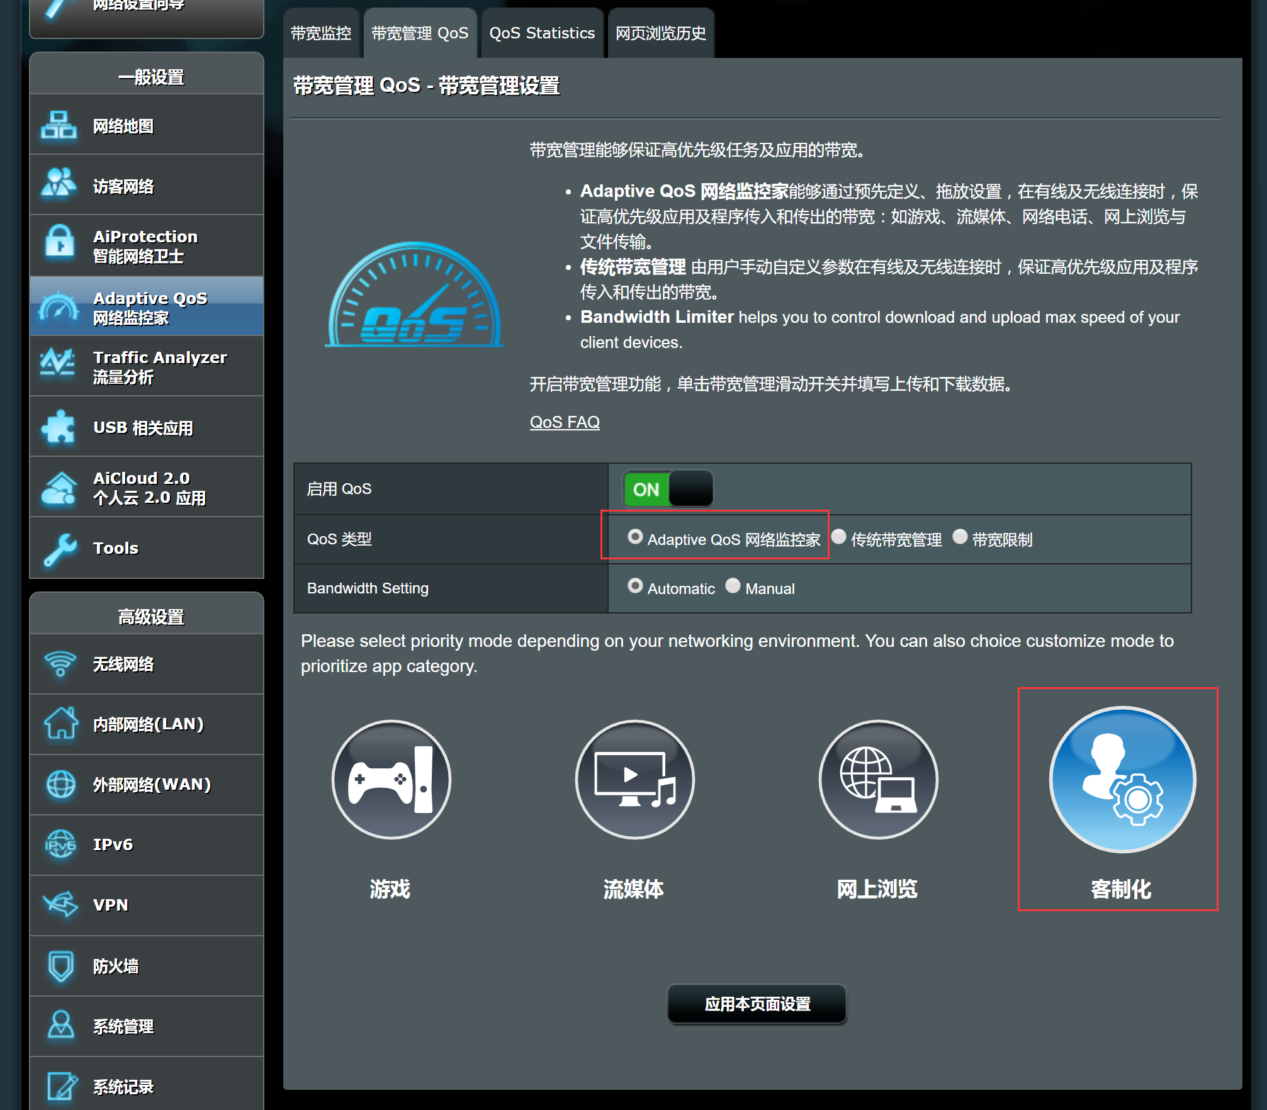Open 防火墙 firewall sidebar item

(x=146, y=965)
